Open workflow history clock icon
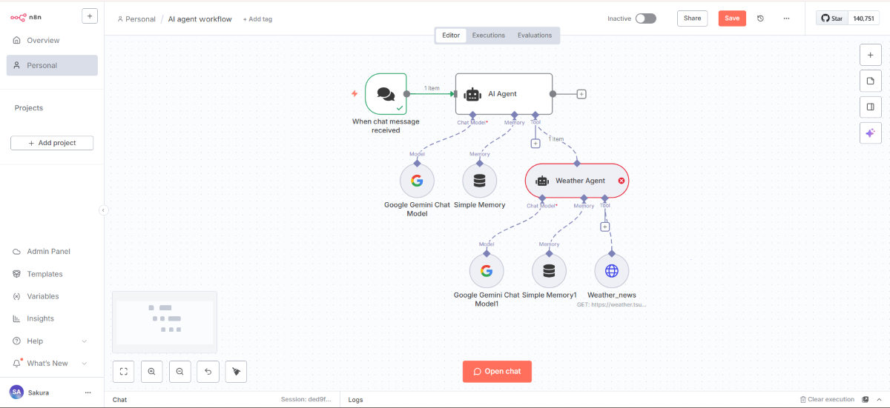The height and width of the screenshot is (408, 890). point(760,19)
